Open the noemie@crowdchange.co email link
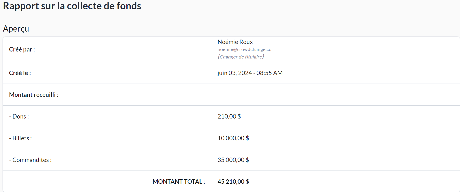 [x=244, y=49]
